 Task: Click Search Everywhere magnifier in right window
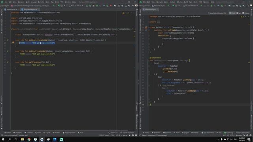point(248,6)
